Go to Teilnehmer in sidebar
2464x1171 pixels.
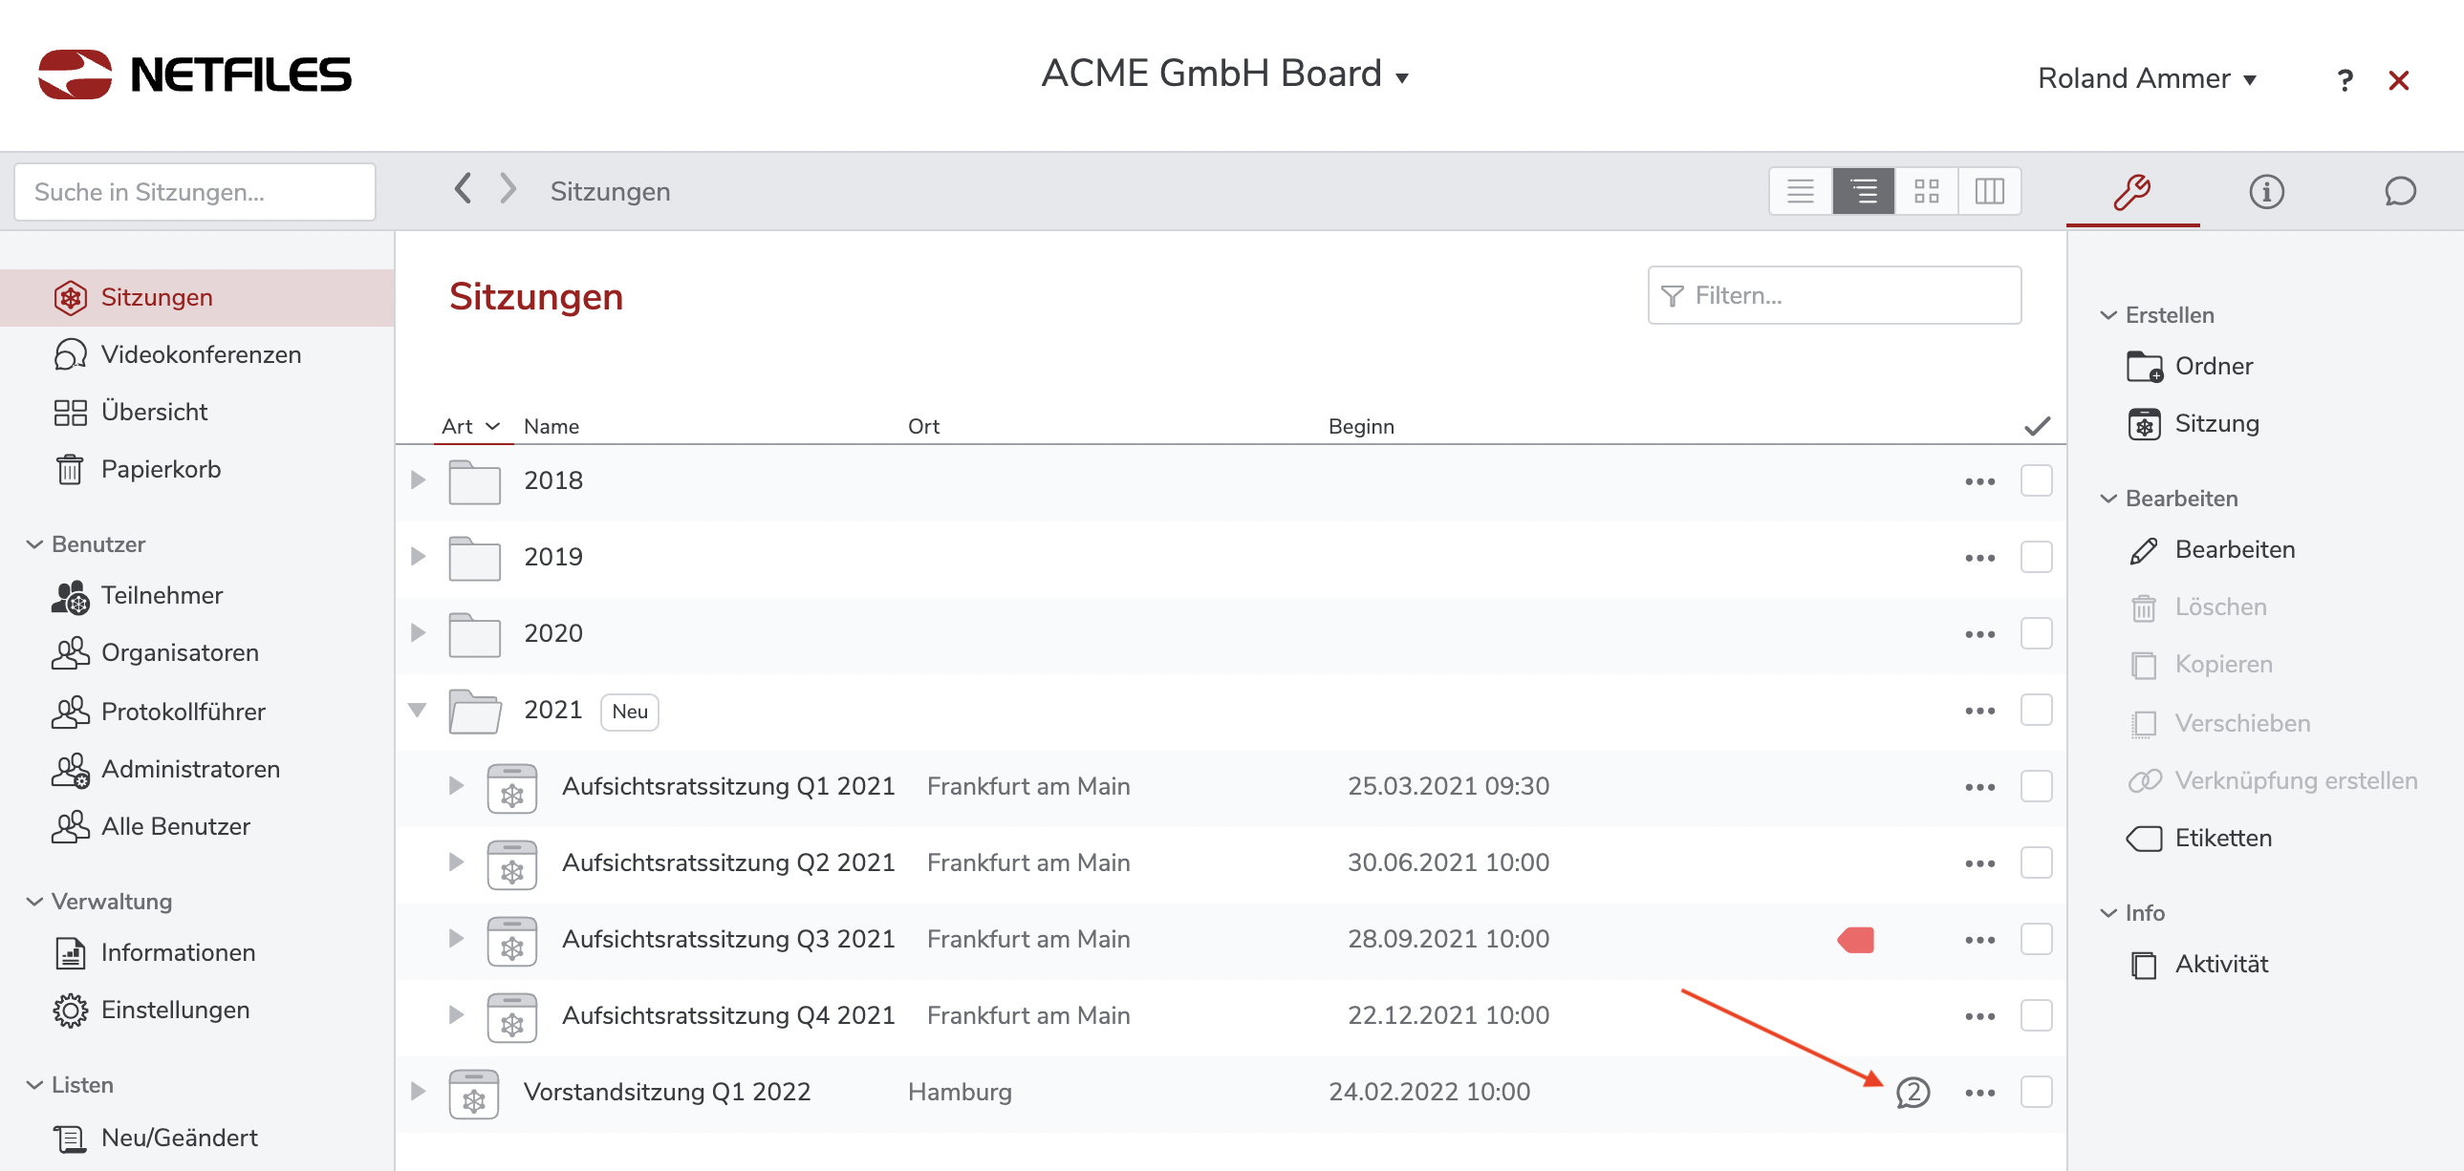click(162, 596)
